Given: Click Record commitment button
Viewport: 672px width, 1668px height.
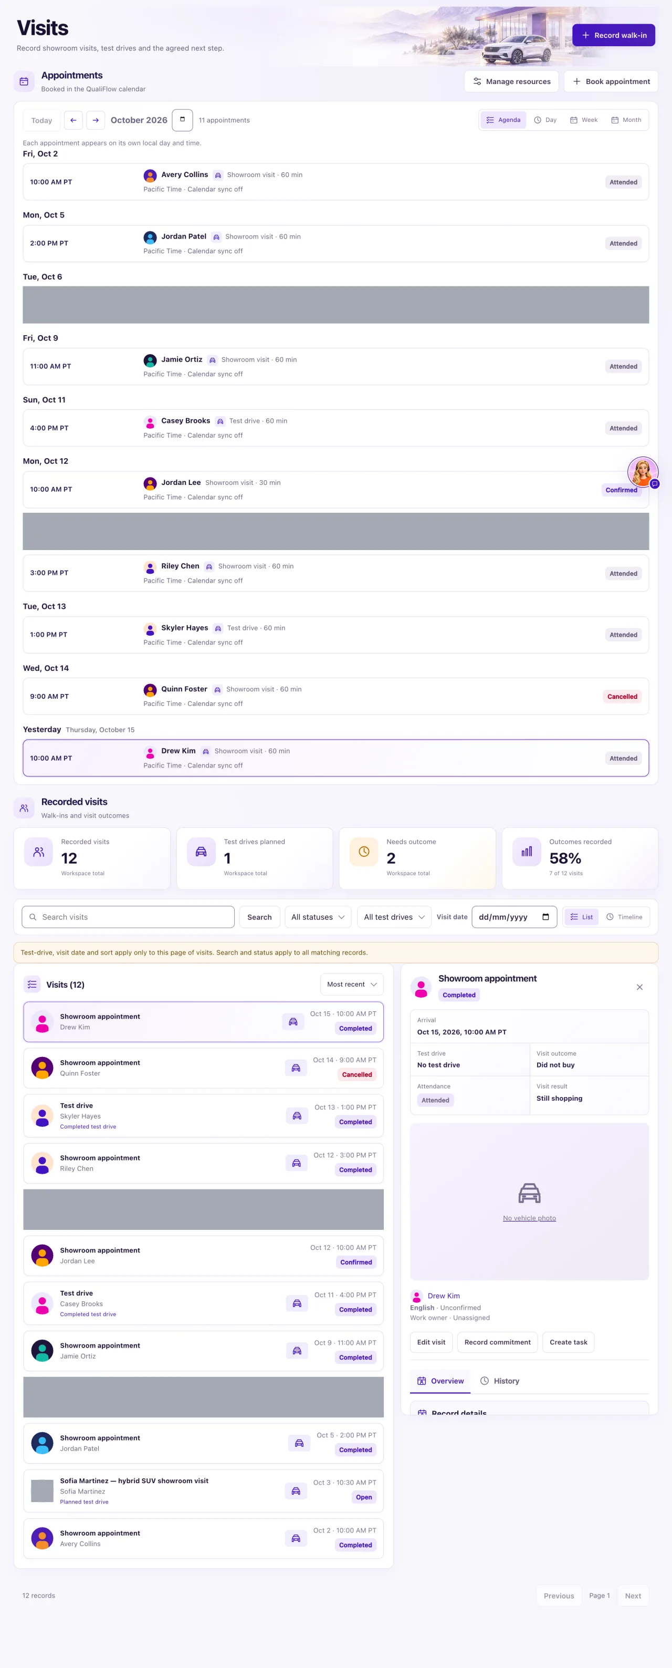Looking at the screenshot, I should pos(497,1342).
